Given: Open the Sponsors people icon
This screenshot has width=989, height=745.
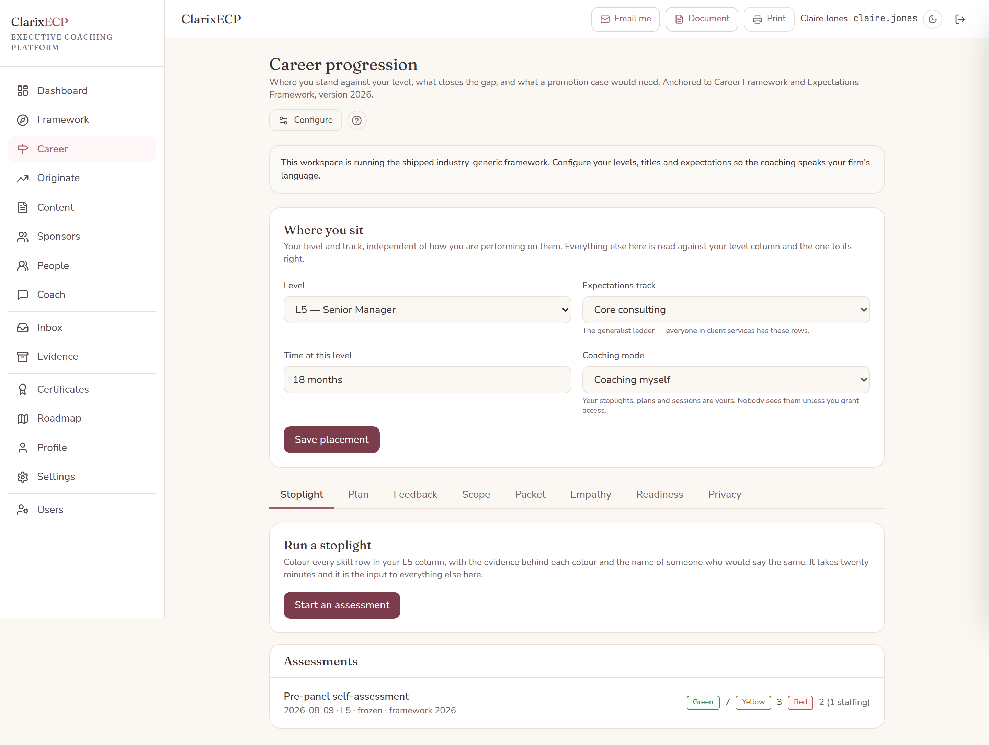Looking at the screenshot, I should coord(22,237).
